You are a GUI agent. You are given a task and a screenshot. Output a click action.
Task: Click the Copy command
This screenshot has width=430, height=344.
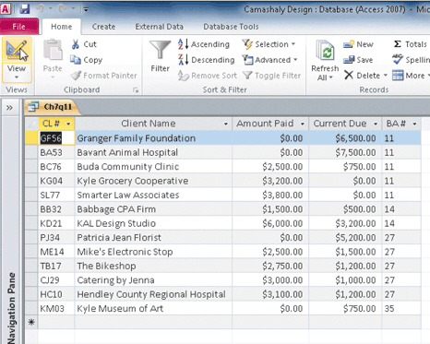click(x=86, y=60)
